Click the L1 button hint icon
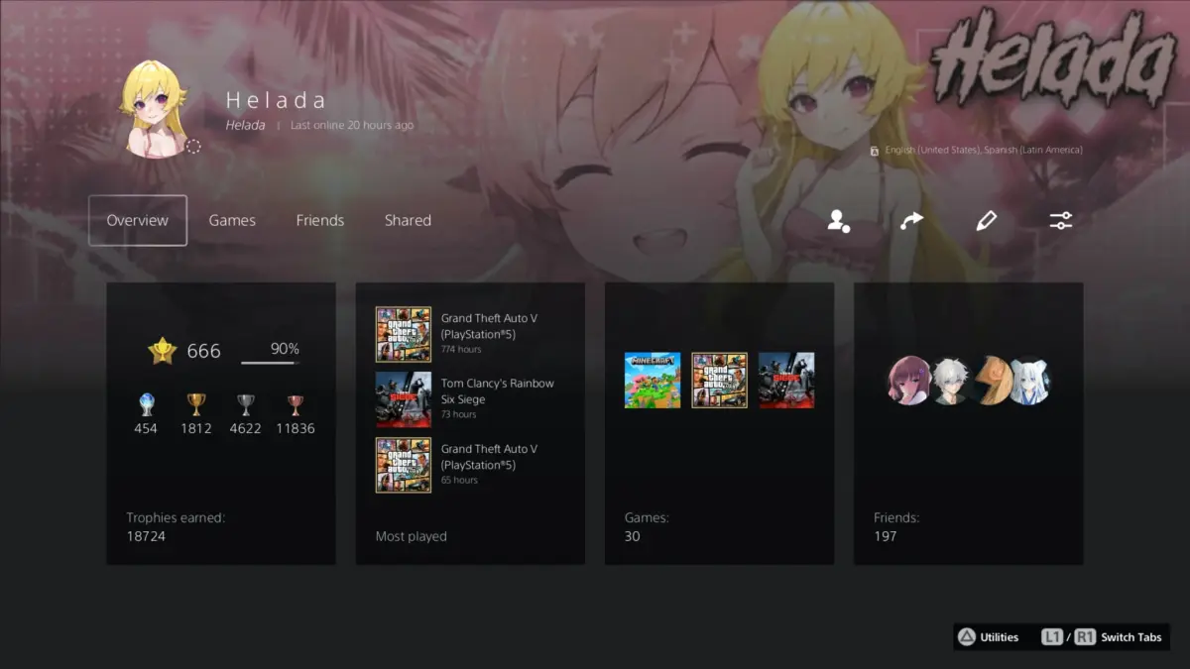Image resolution: width=1190 pixels, height=669 pixels. tap(1052, 637)
